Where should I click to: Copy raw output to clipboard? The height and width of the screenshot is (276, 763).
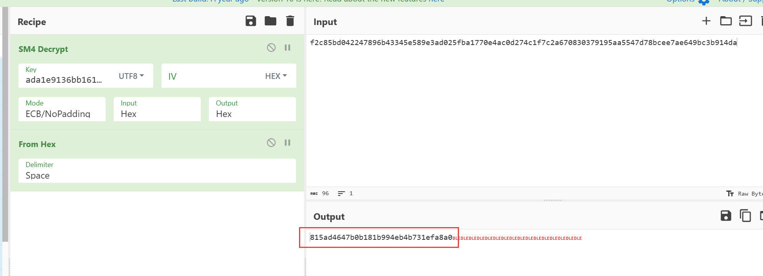pos(746,216)
